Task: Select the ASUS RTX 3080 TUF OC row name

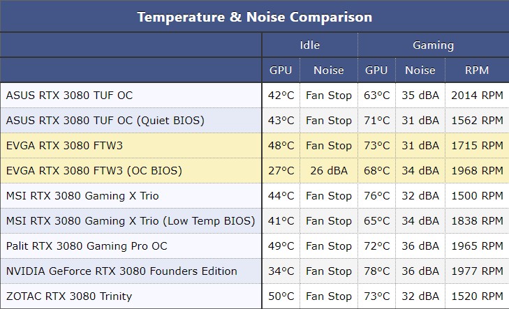Action: pos(69,95)
